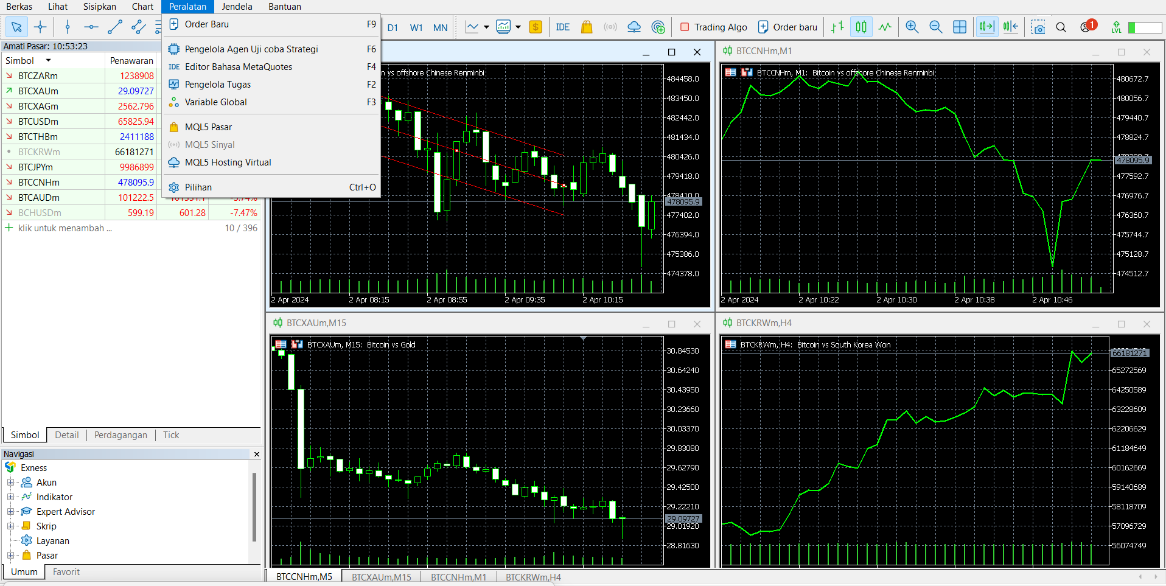Select the Crosshair tool
The image size is (1166, 586).
[x=40, y=27]
